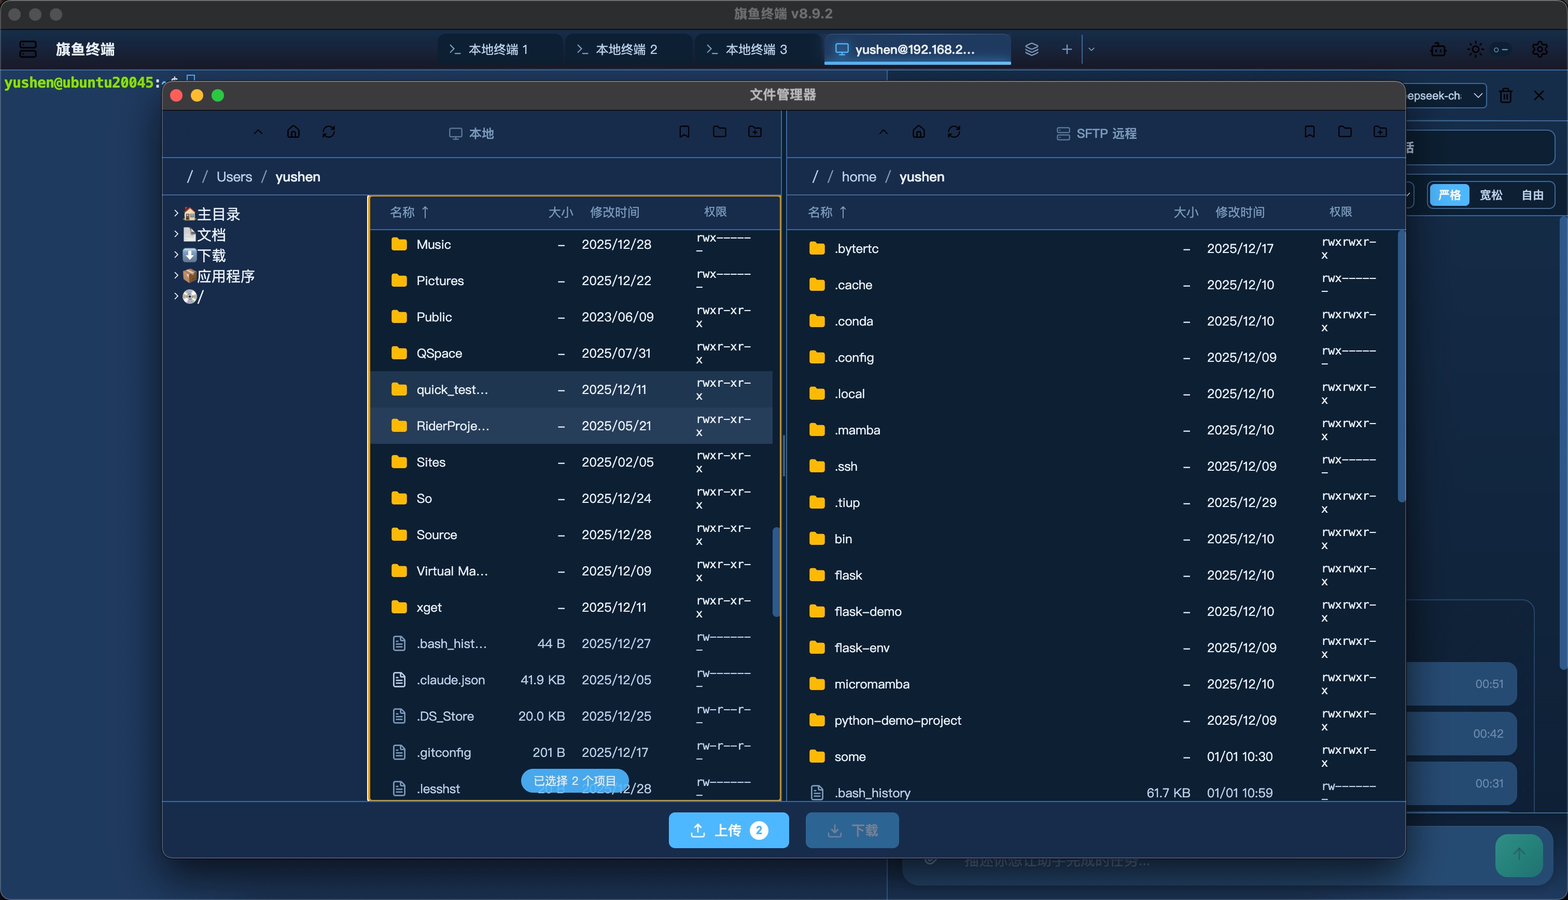Go to home directory in SFTP pane

pos(918,132)
